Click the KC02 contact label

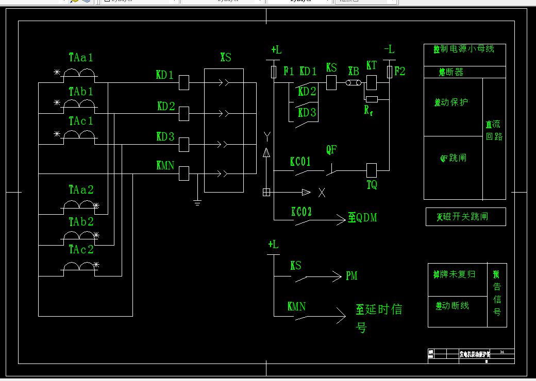(301, 212)
